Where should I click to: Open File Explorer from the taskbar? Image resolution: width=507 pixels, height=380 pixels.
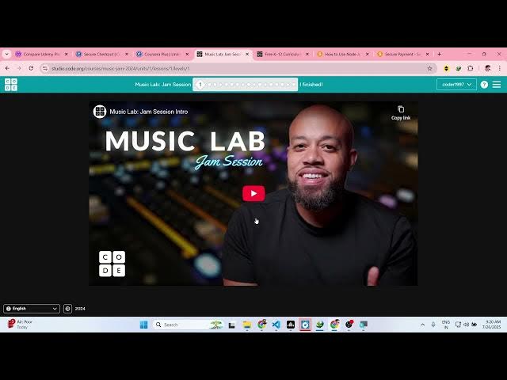point(246,325)
